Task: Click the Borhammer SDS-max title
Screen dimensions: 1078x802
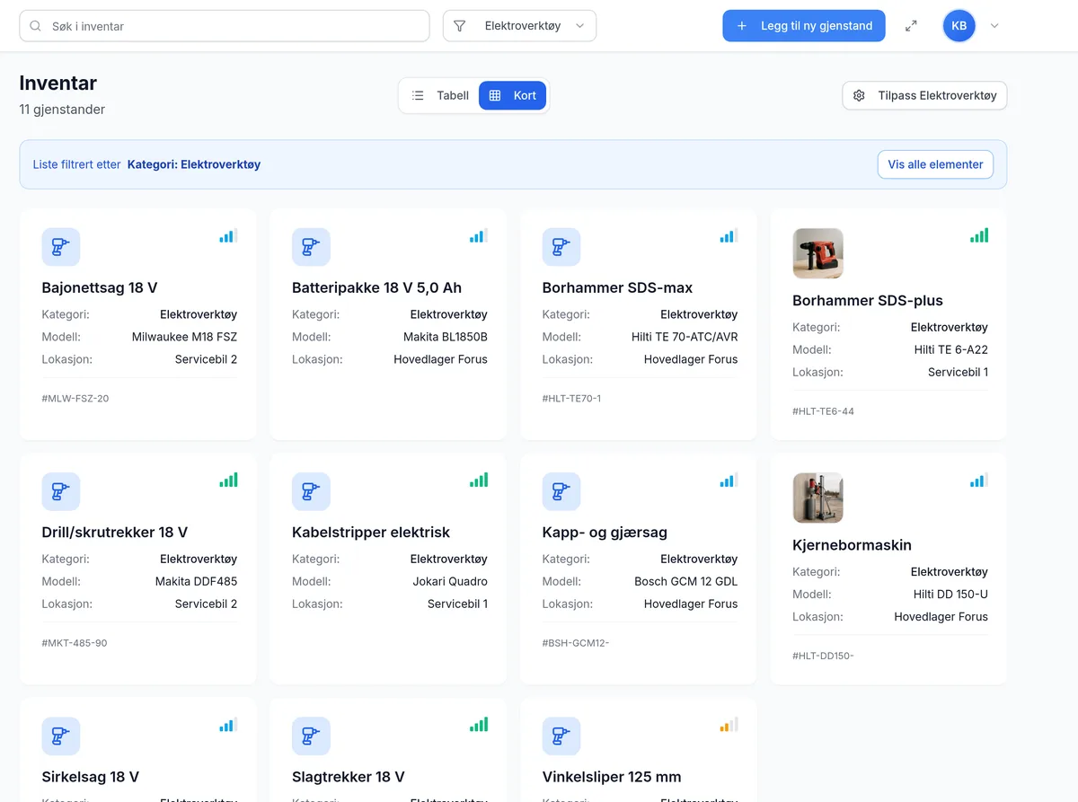Action: point(617,287)
